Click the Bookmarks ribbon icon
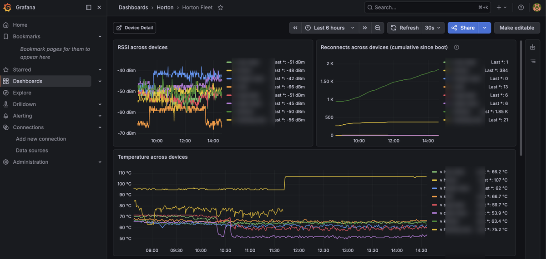Image resolution: width=546 pixels, height=259 pixels. click(6, 36)
